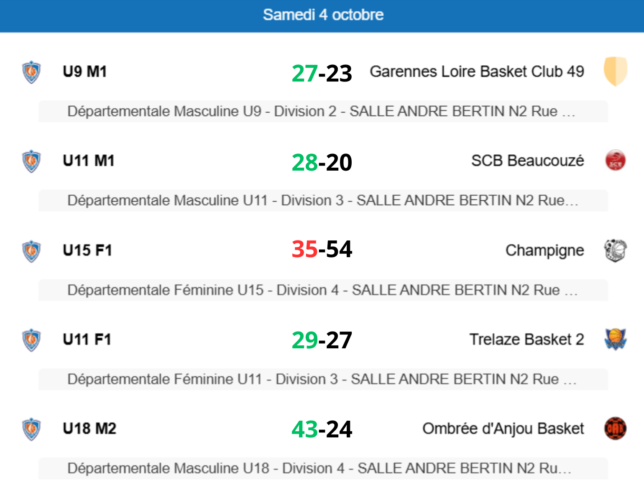Click home club logo beside U15 F1

coord(31,251)
